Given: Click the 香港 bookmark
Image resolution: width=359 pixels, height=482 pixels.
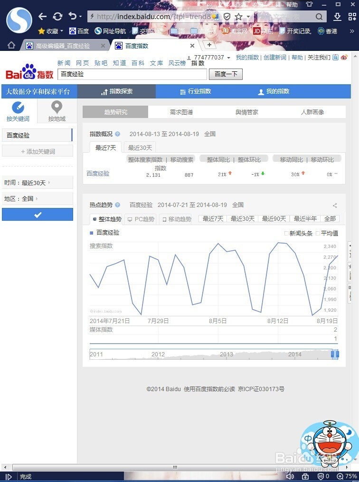Looking at the screenshot, I should [x=327, y=31].
